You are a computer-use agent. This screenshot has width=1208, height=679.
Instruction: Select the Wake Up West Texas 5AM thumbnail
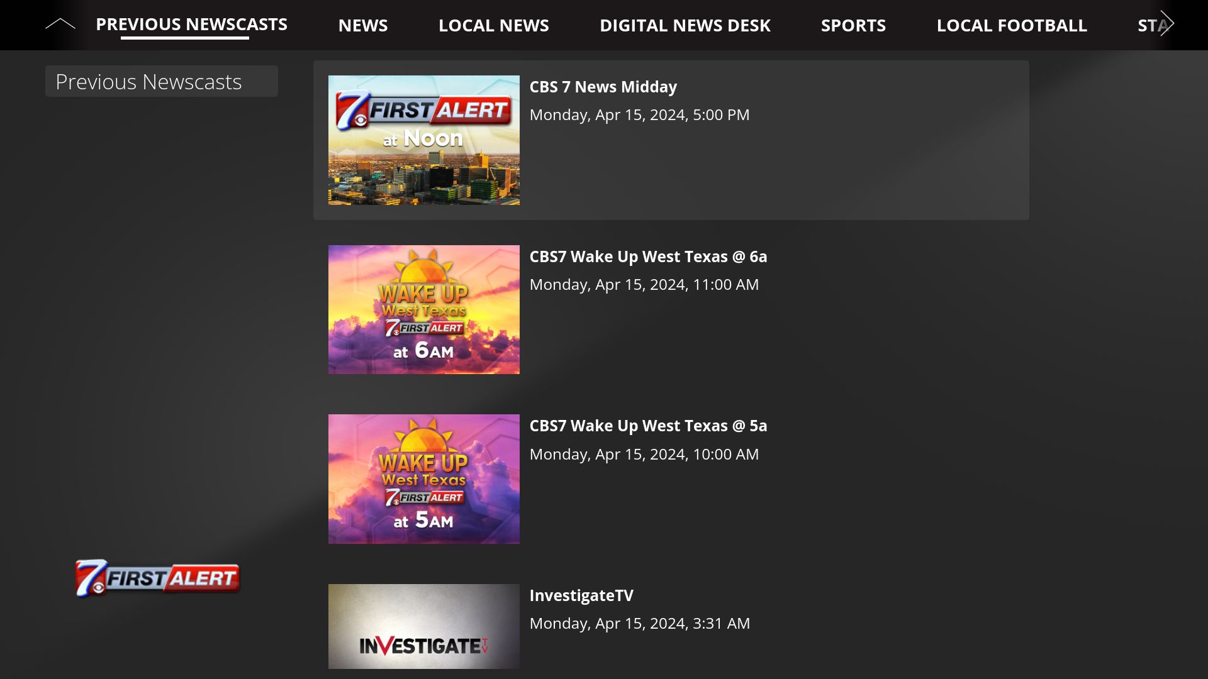(423, 478)
